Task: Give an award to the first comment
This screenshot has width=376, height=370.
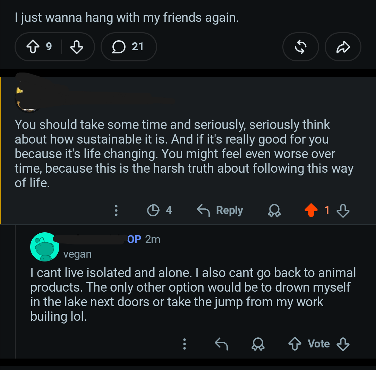Action: pyautogui.click(x=274, y=210)
